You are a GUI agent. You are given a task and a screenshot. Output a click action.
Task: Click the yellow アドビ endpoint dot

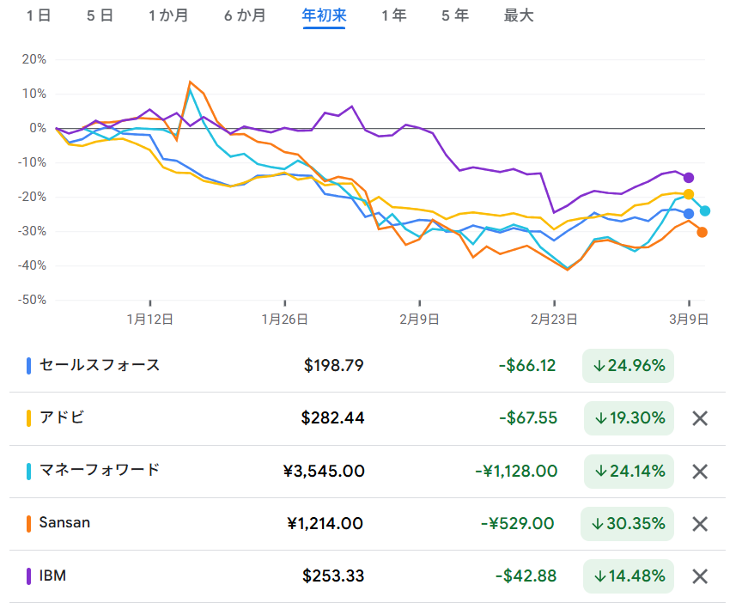click(689, 194)
